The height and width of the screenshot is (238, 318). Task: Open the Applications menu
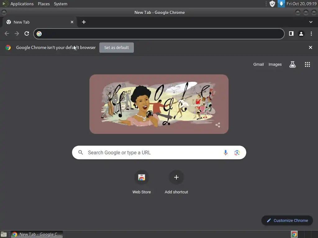22,4
